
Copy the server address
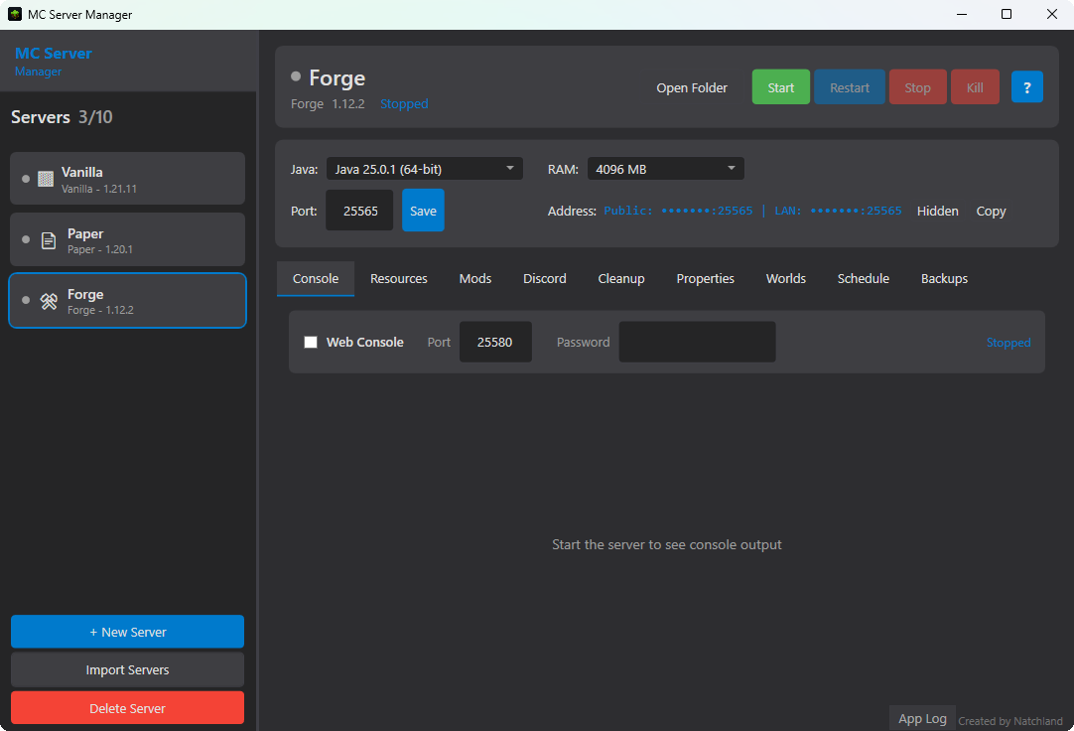pos(990,211)
